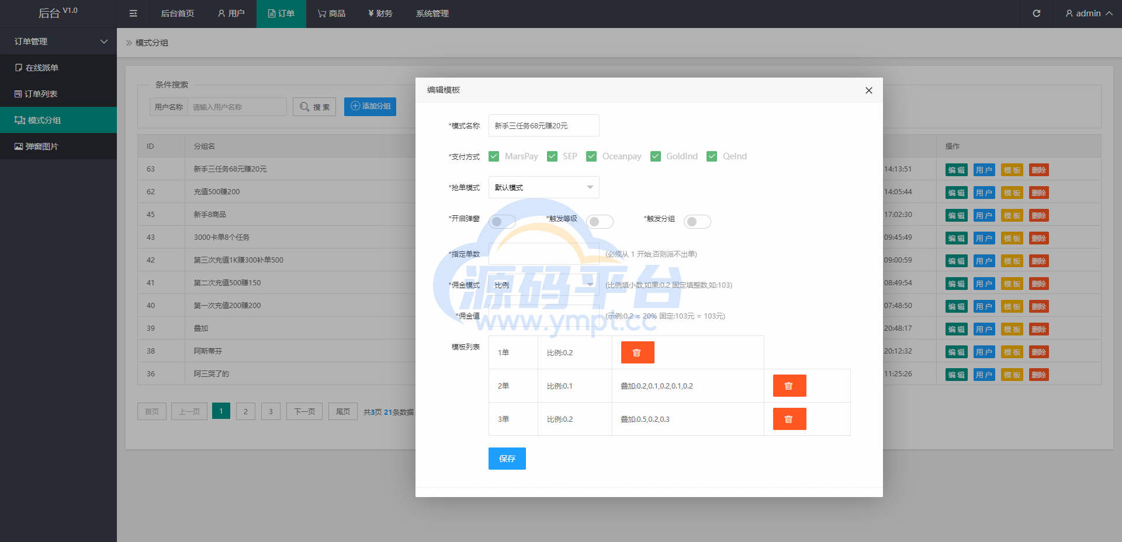
Task: Enable the 触发分组 switch
Action: 698,222
